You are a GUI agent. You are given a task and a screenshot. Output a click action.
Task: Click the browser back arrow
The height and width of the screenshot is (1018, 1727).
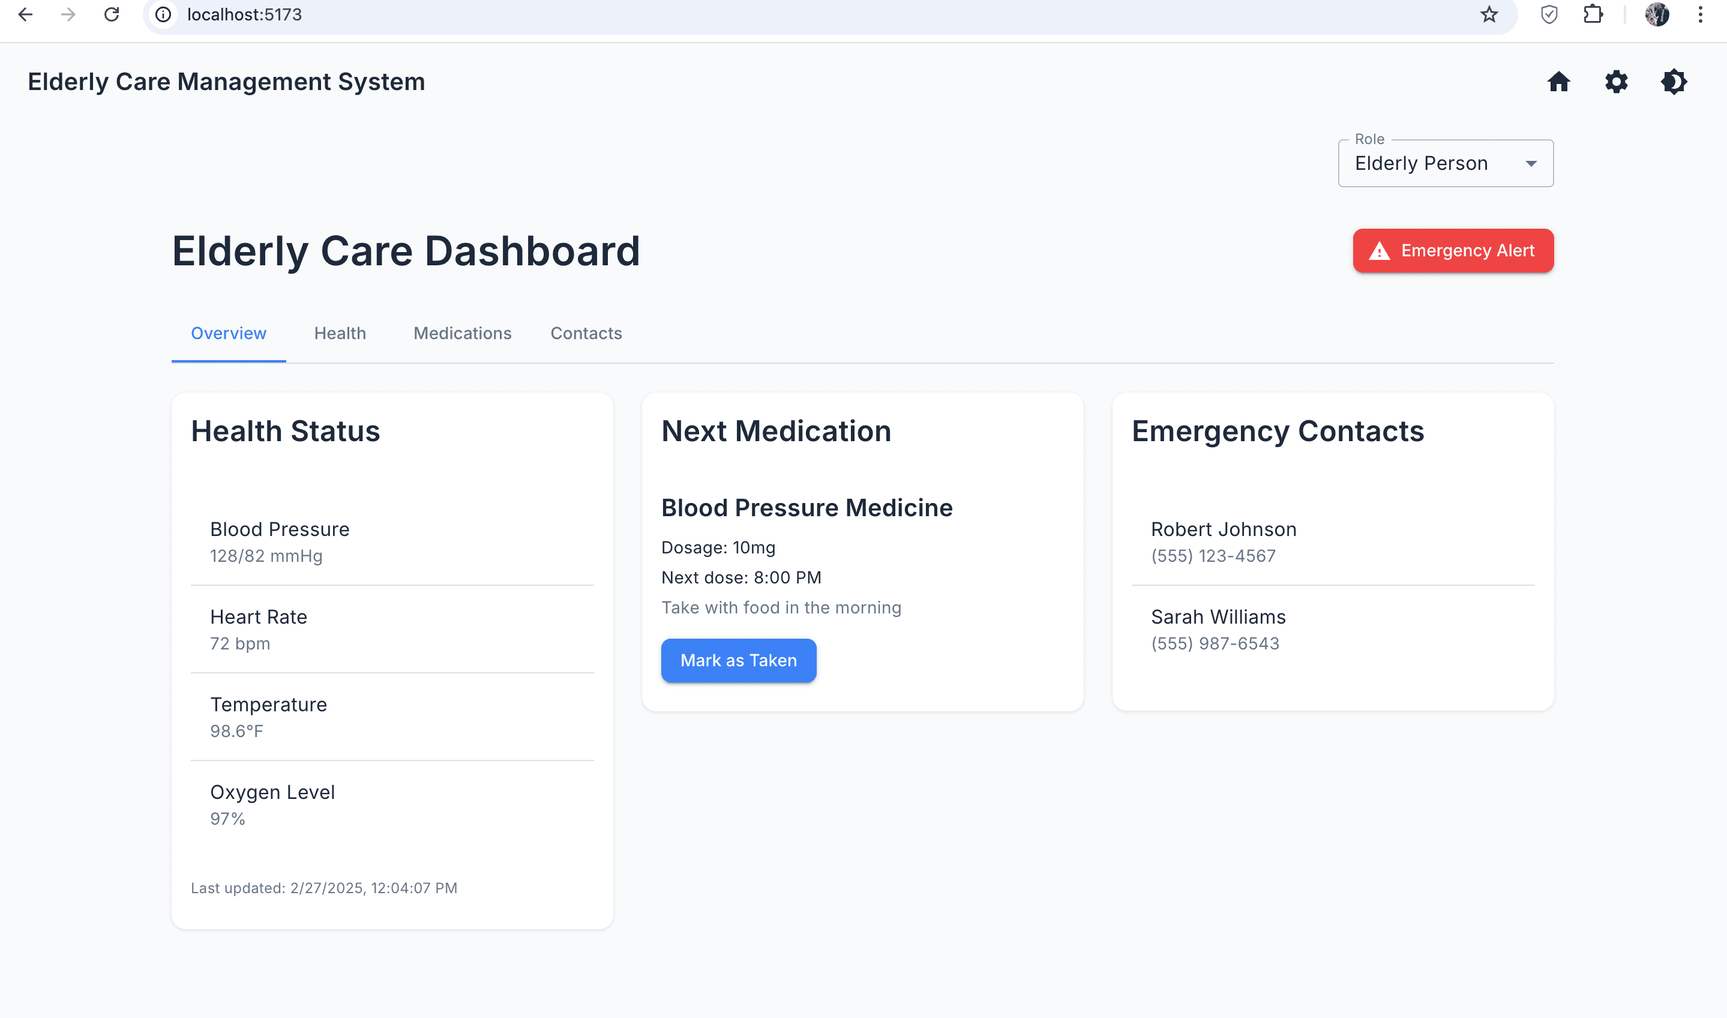[x=25, y=14]
